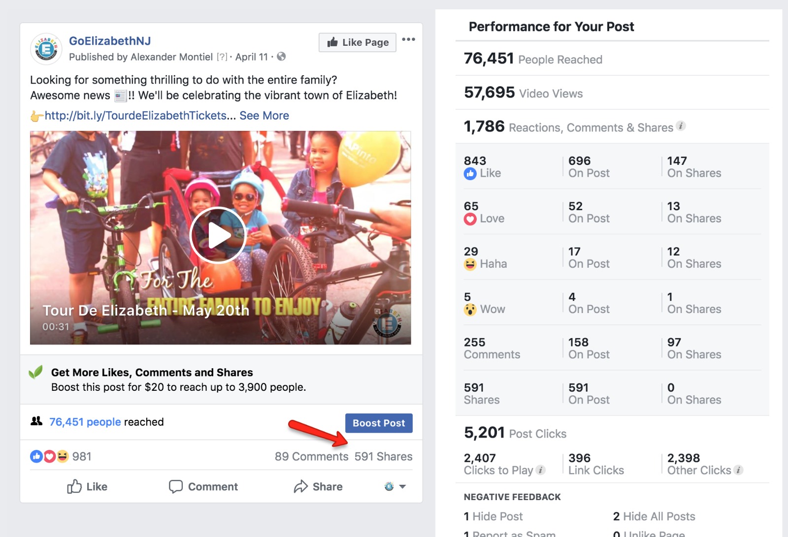This screenshot has width=788, height=537.
Task: Like the post using the thumbs-up Like button
Action: click(x=87, y=487)
